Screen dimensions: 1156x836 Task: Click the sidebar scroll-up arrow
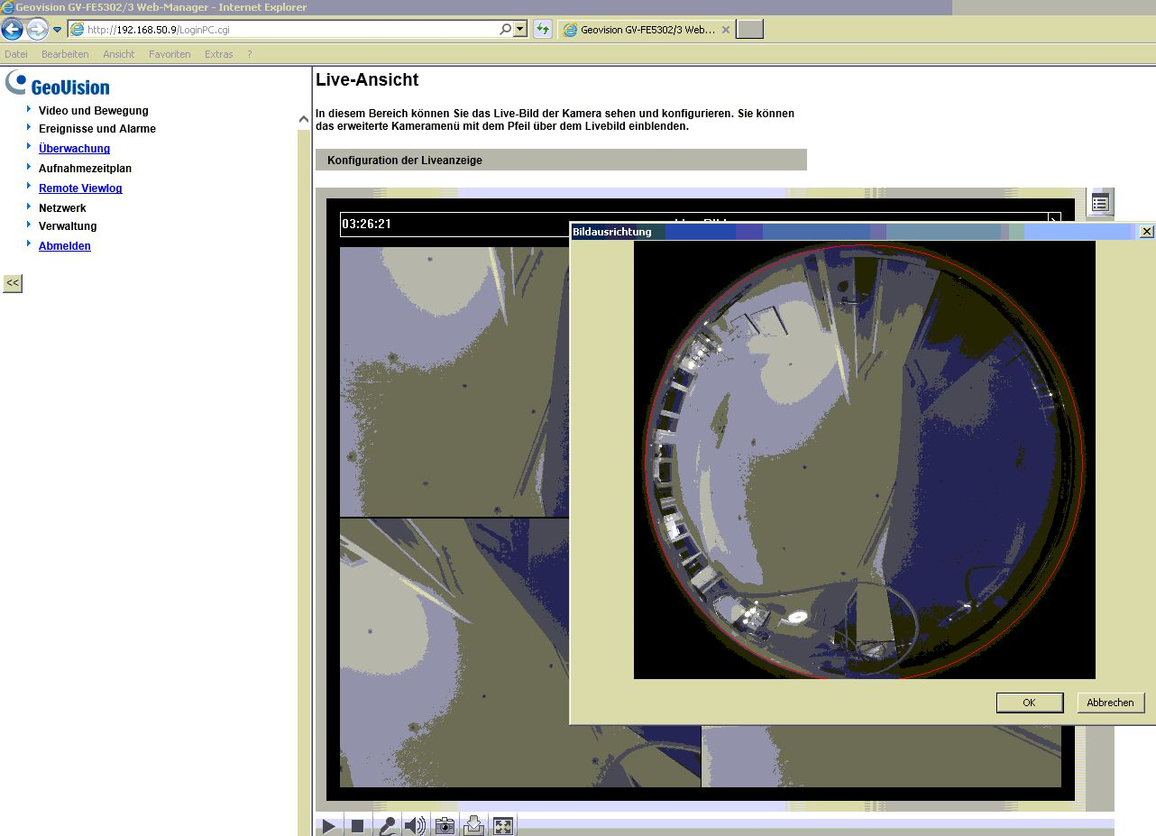(x=304, y=119)
